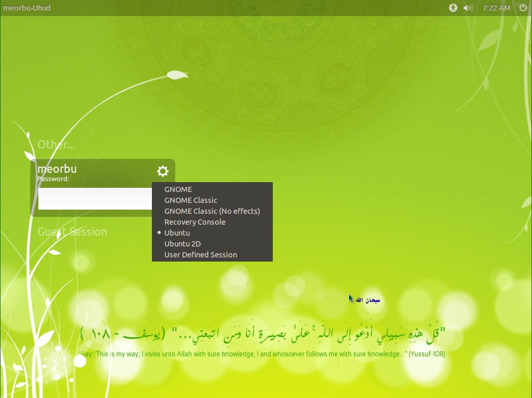Viewport: 532px width, 398px height.
Task: Select the Recovery Console option
Action: [x=194, y=222]
